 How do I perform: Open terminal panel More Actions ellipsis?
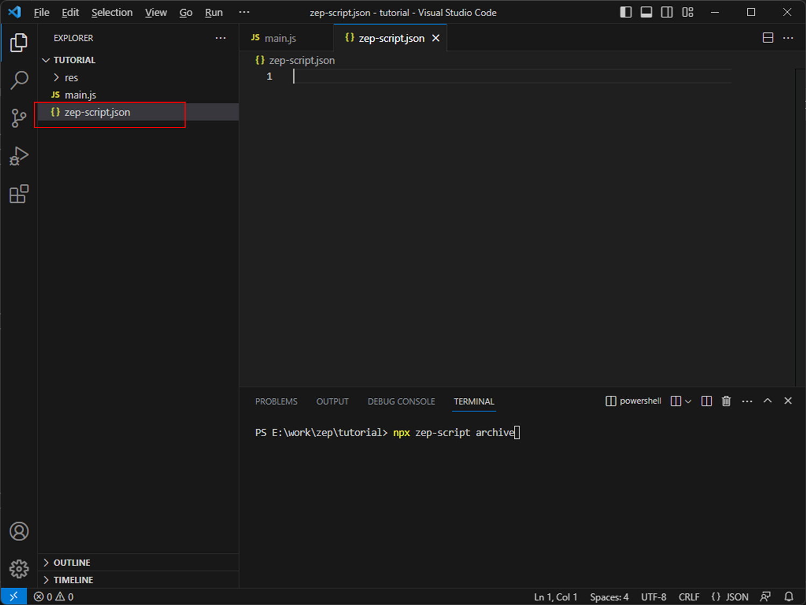(747, 401)
